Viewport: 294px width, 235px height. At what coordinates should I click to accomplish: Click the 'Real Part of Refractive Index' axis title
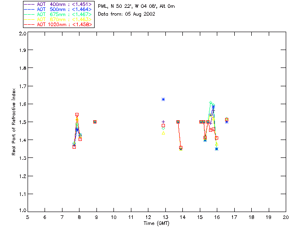[13, 122]
